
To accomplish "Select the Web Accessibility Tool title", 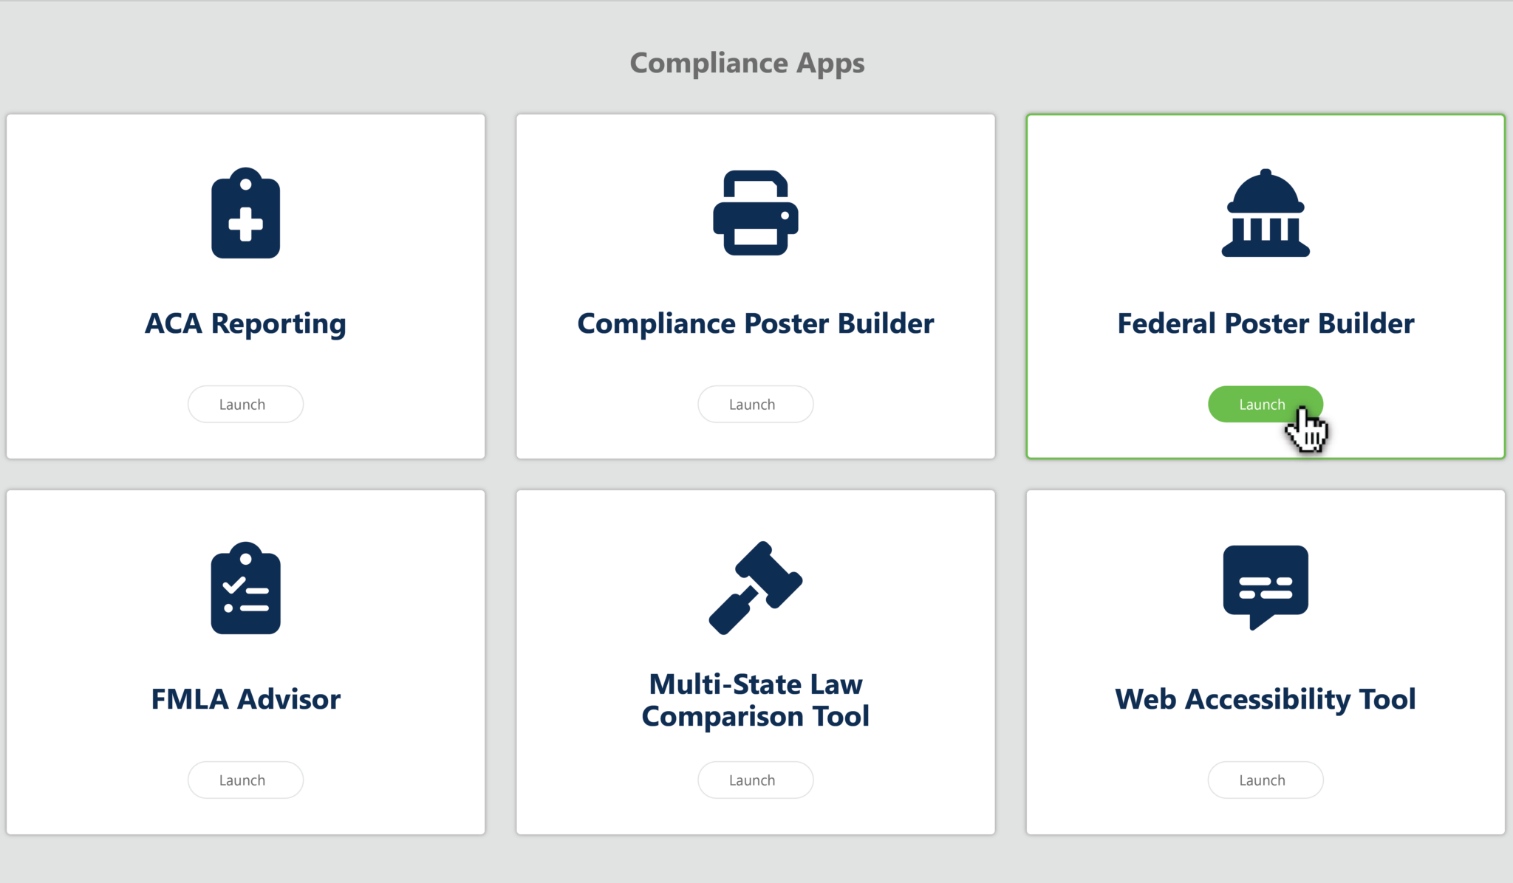I will pyautogui.click(x=1266, y=699).
